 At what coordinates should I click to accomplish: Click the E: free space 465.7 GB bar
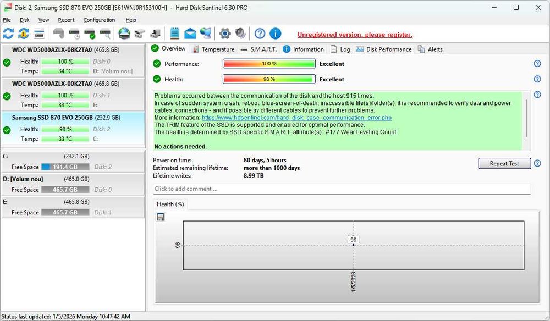[x=65, y=212]
